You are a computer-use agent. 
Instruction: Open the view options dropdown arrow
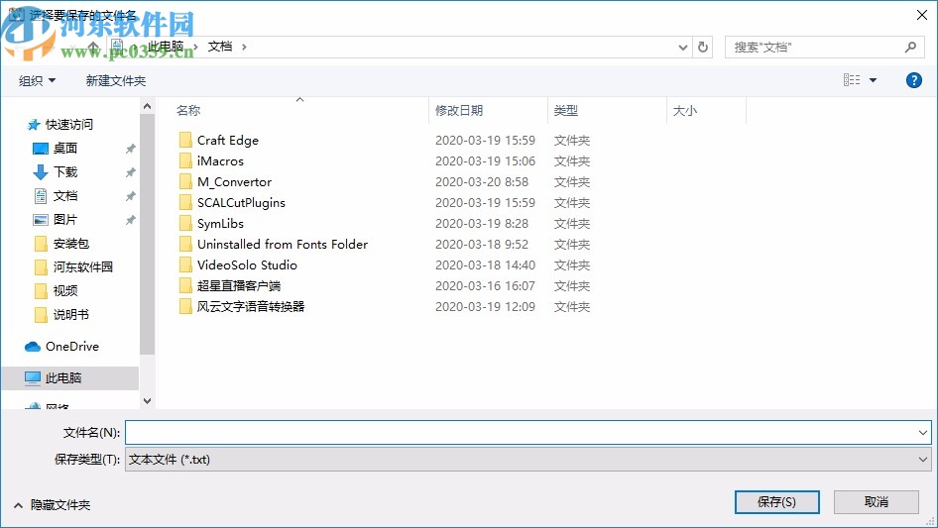click(x=873, y=80)
